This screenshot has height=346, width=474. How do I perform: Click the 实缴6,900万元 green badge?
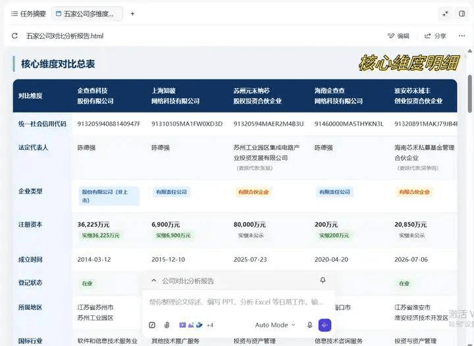173,235
